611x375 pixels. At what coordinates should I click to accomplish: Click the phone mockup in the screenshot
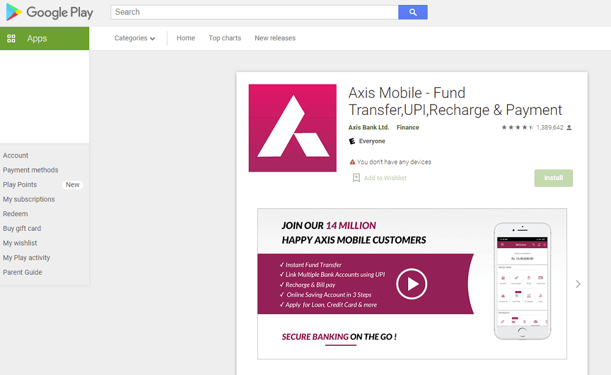pos(522,281)
